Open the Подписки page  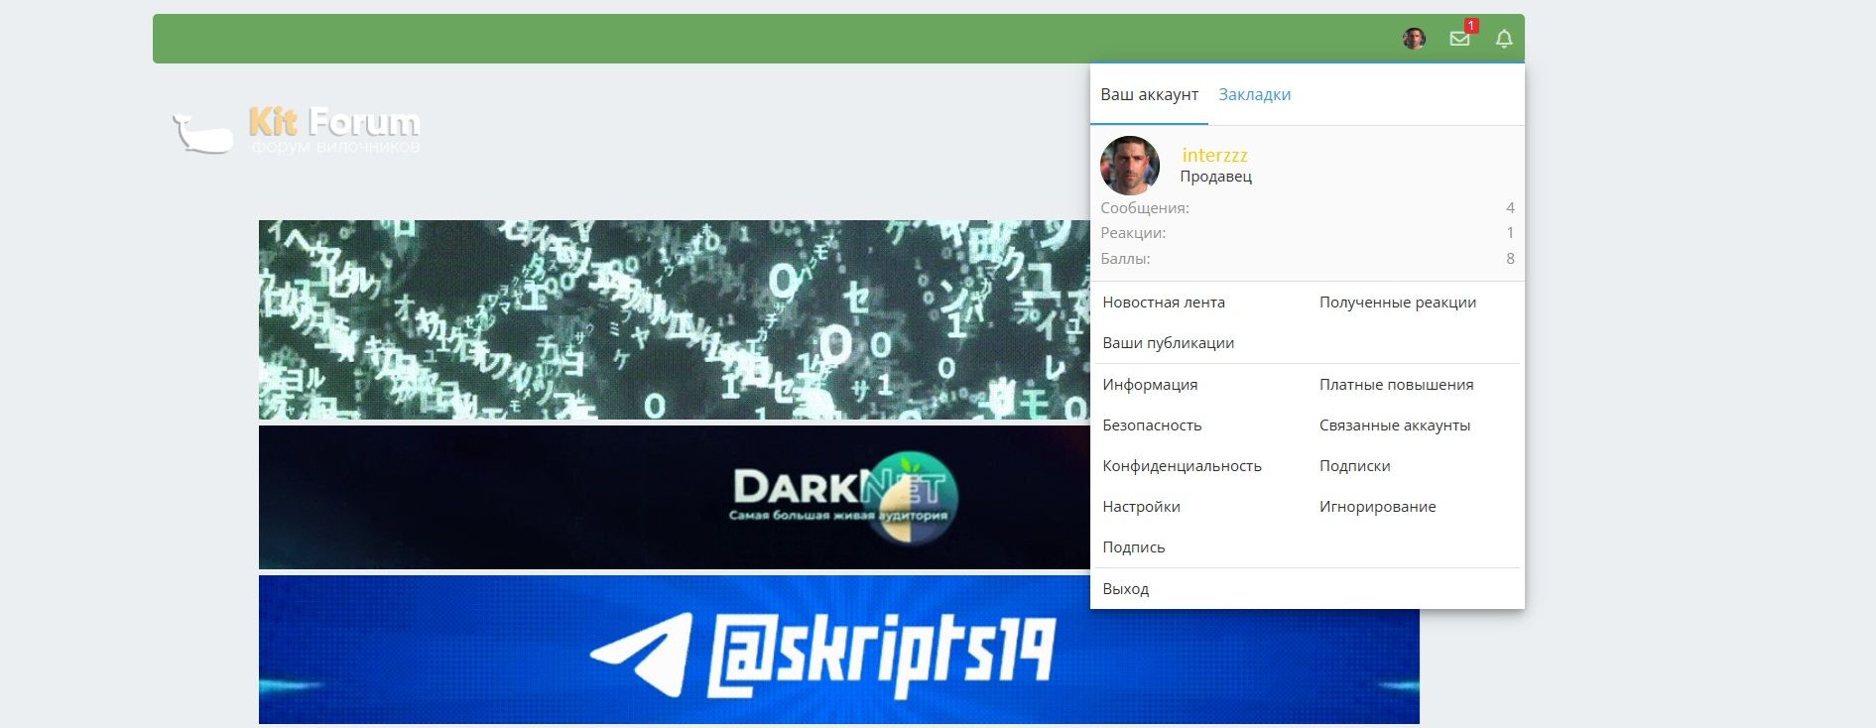point(1354,466)
